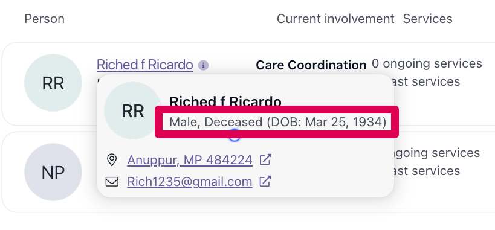
Task: Click the Current involvement column header
Action: (335, 19)
